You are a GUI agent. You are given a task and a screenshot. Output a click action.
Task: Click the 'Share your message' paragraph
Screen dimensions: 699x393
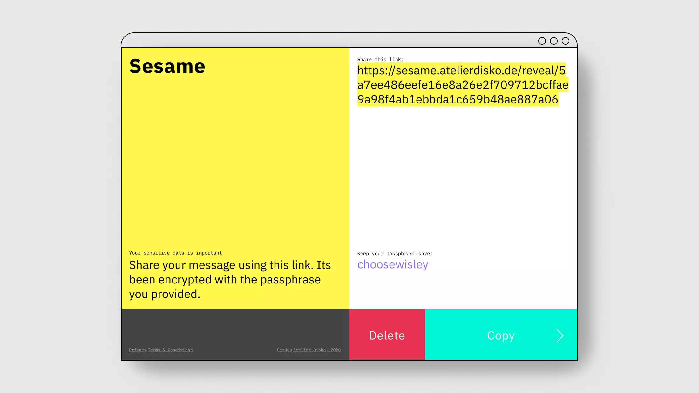[x=229, y=279]
